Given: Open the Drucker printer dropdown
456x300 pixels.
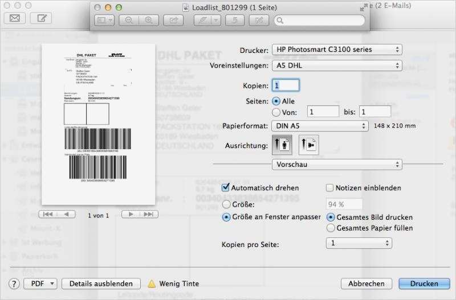Looking at the screenshot, I should 337,50.
